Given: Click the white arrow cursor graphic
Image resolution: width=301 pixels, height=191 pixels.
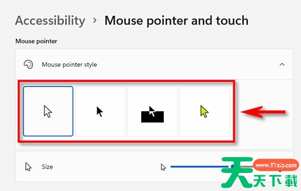Looking at the screenshot, I should 48,111.
